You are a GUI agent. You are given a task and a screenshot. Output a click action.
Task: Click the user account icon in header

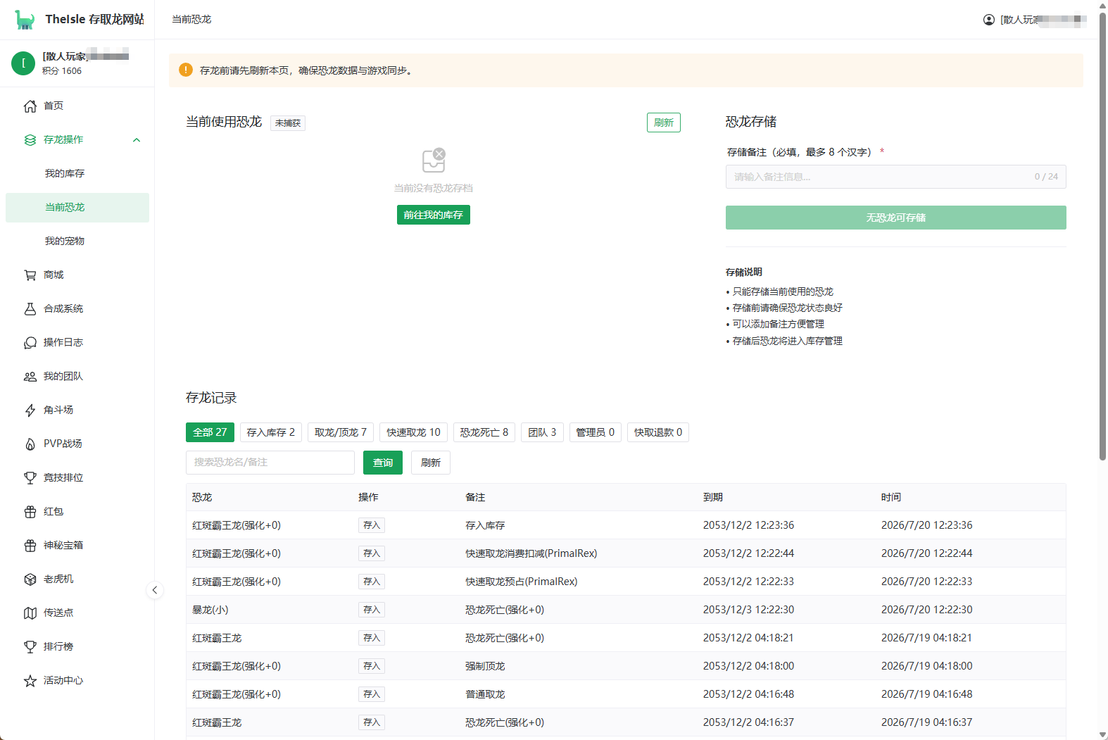click(989, 20)
